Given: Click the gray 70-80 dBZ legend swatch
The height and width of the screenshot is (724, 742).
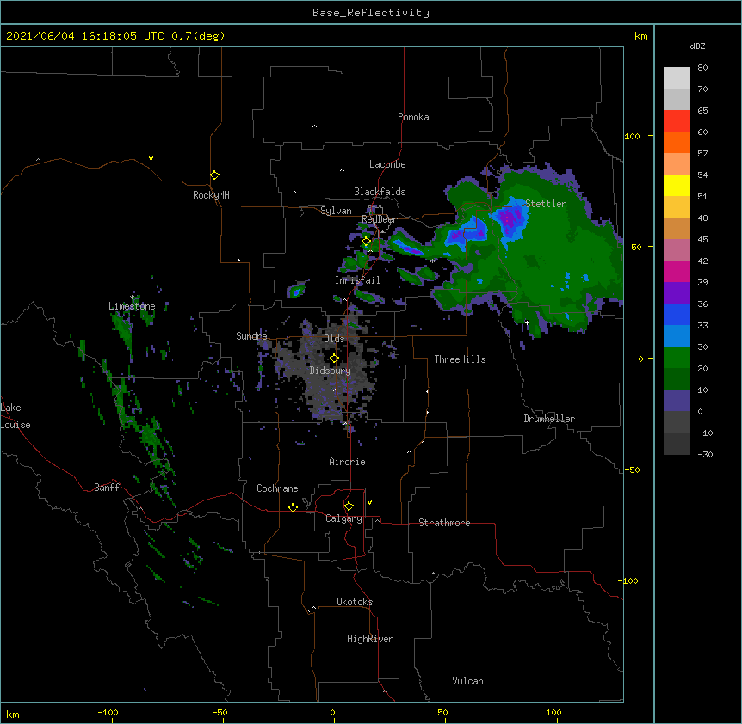Looking at the screenshot, I should (x=677, y=78).
